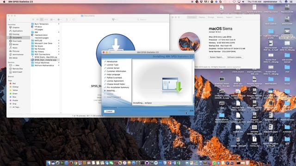Viewport: 296px width, 166px height.
Task: Filter by the Orange tag
Action: pyautogui.click(x=15, y=87)
